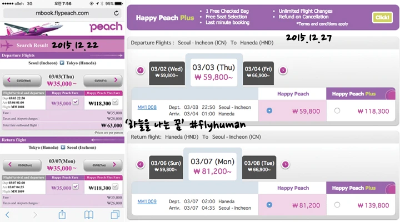Open Safari bookmarks book icon
This screenshot has width=400, height=222.
(89, 215)
